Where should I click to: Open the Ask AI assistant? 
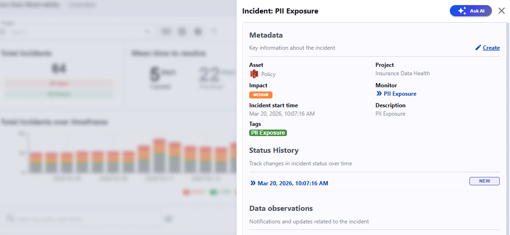(x=471, y=11)
